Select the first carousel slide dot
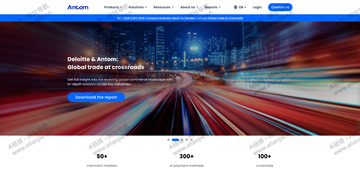Screen dimensions: 360x173 (x=168, y=140)
